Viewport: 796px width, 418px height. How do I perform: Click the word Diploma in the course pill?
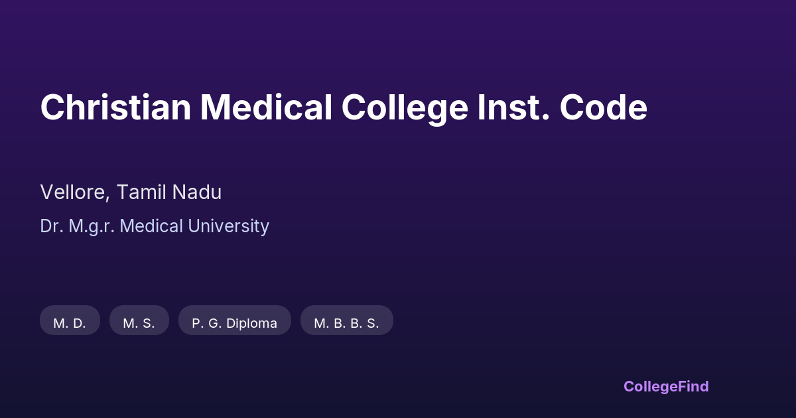[x=252, y=323]
